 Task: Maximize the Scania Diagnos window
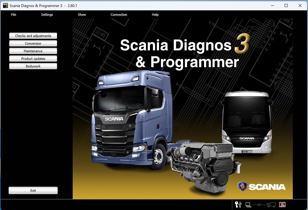click(x=286, y=5)
